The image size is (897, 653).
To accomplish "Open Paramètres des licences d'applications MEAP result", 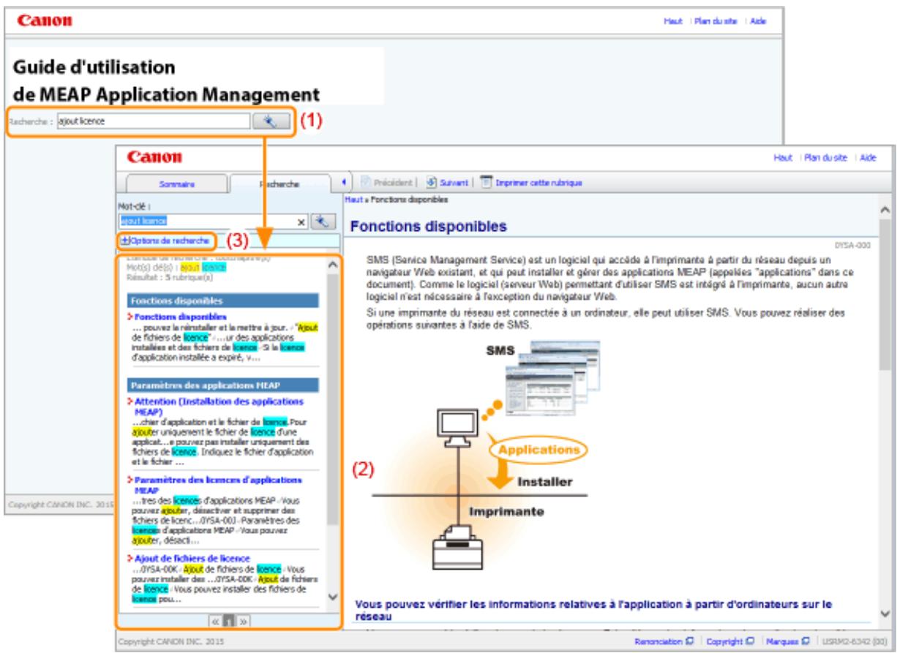I will tap(219, 484).
